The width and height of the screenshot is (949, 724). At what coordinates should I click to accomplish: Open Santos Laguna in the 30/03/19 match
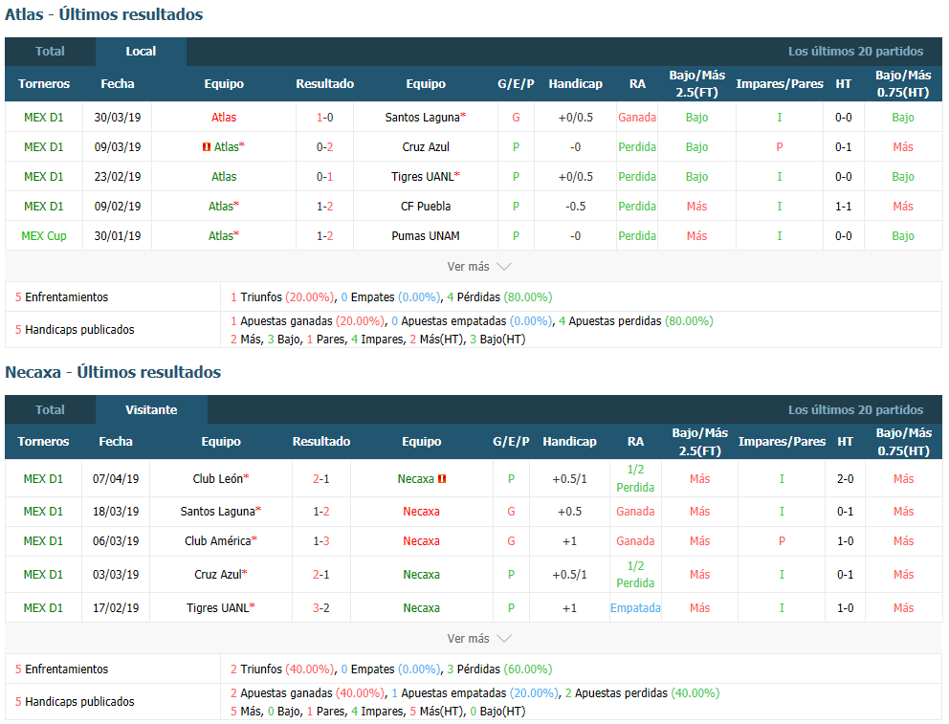(423, 118)
